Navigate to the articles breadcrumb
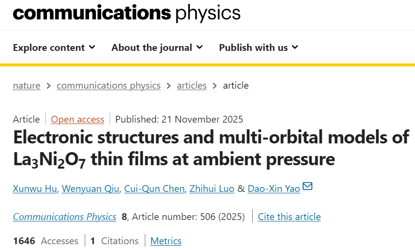Image resolution: width=415 pixels, height=250 pixels. coord(192,86)
